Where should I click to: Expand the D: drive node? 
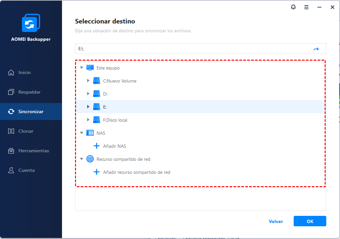point(88,94)
